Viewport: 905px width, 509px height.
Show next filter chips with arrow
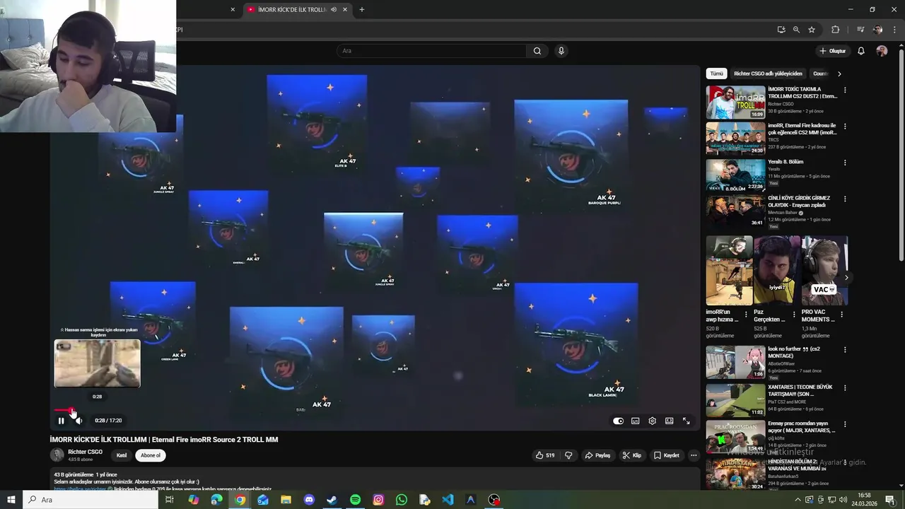839,74
